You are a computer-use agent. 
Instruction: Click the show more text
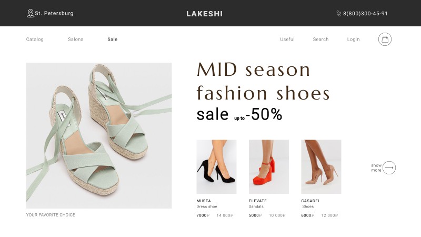pos(376,167)
